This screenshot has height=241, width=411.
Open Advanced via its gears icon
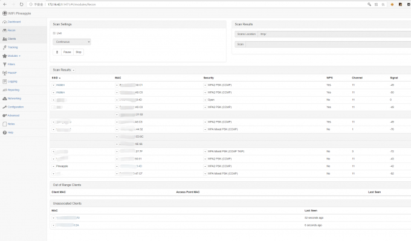point(4,115)
